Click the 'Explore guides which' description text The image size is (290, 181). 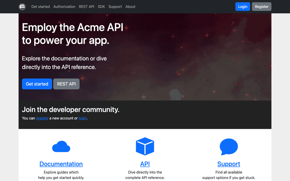[61, 172]
